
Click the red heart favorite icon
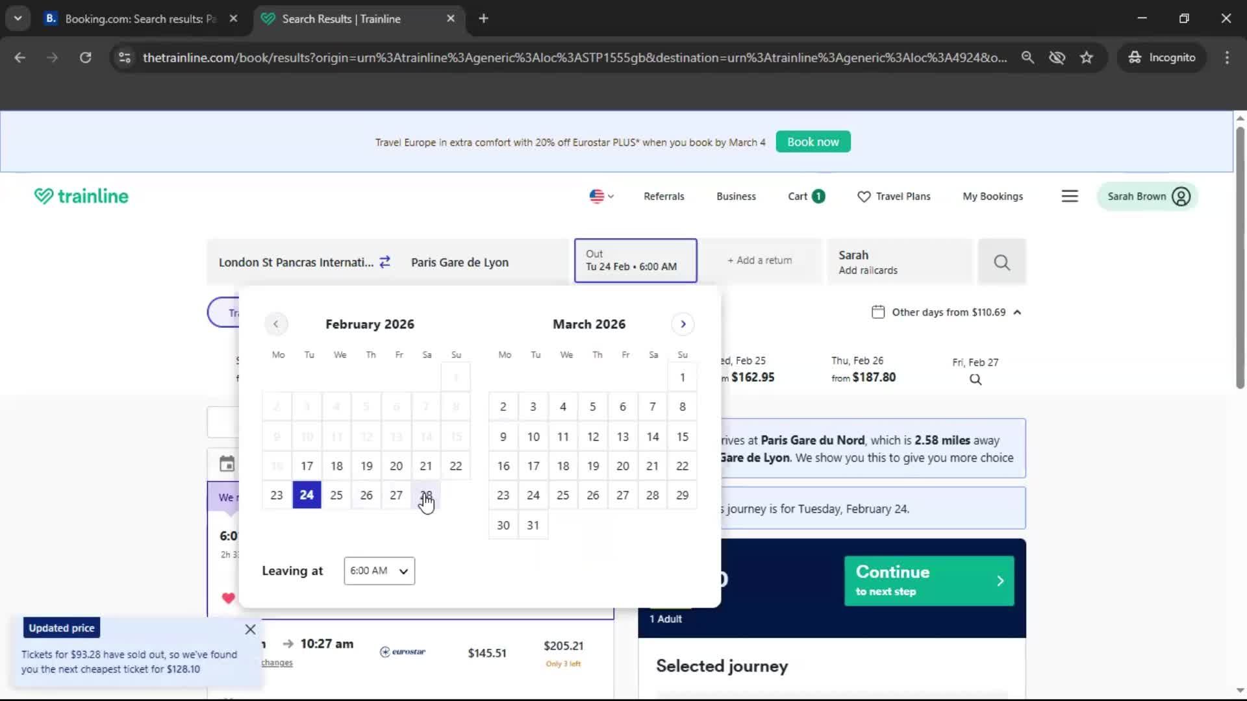pyautogui.click(x=228, y=598)
